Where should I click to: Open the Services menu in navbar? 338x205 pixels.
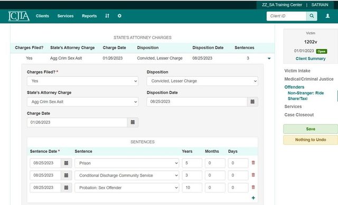coord(65,16)
